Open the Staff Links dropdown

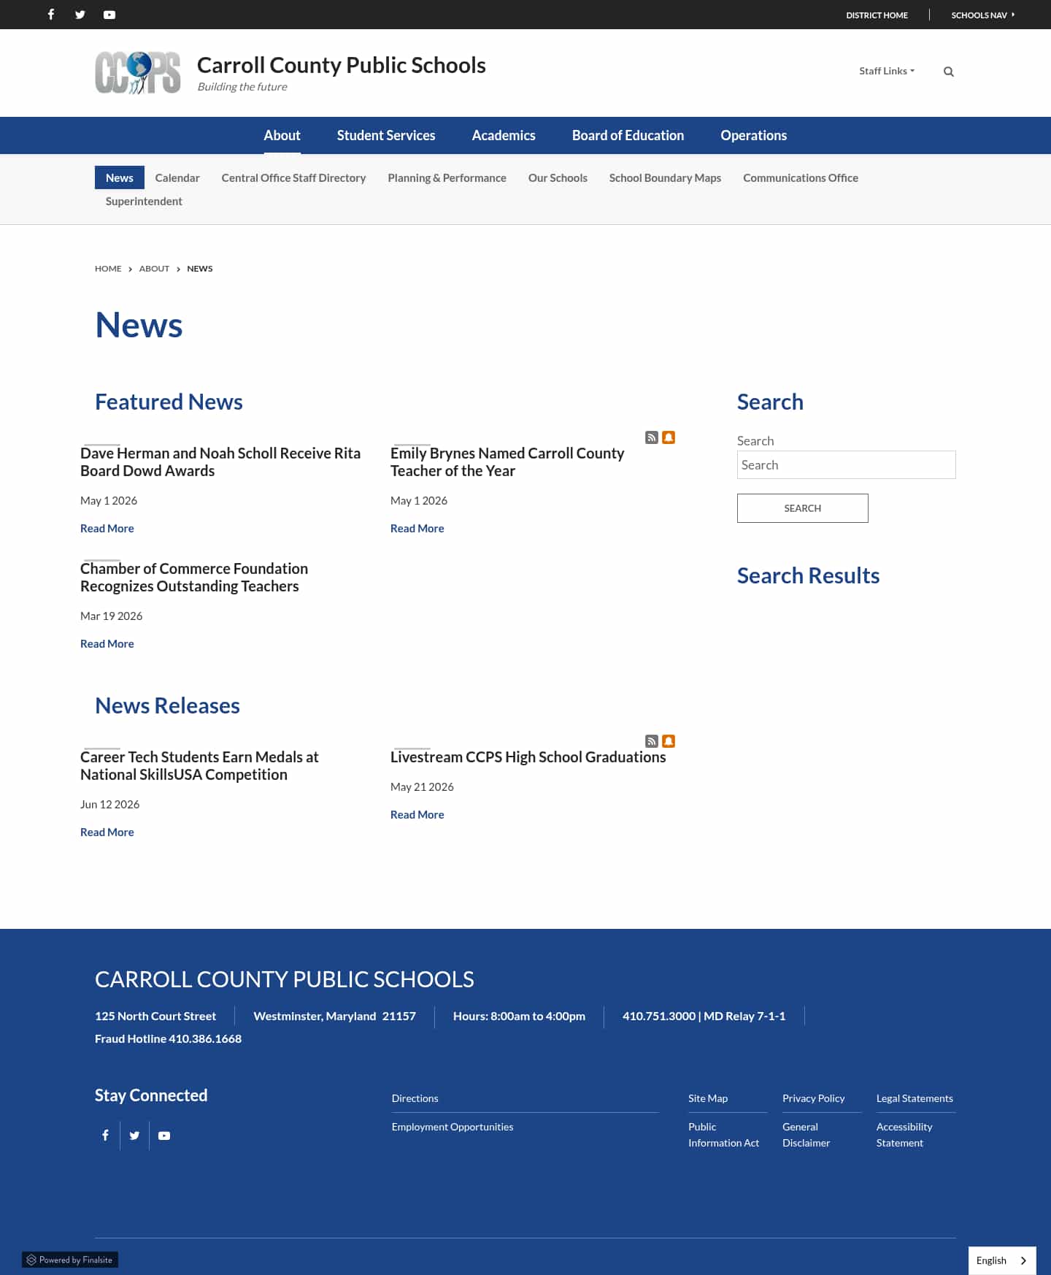point(887,71)
